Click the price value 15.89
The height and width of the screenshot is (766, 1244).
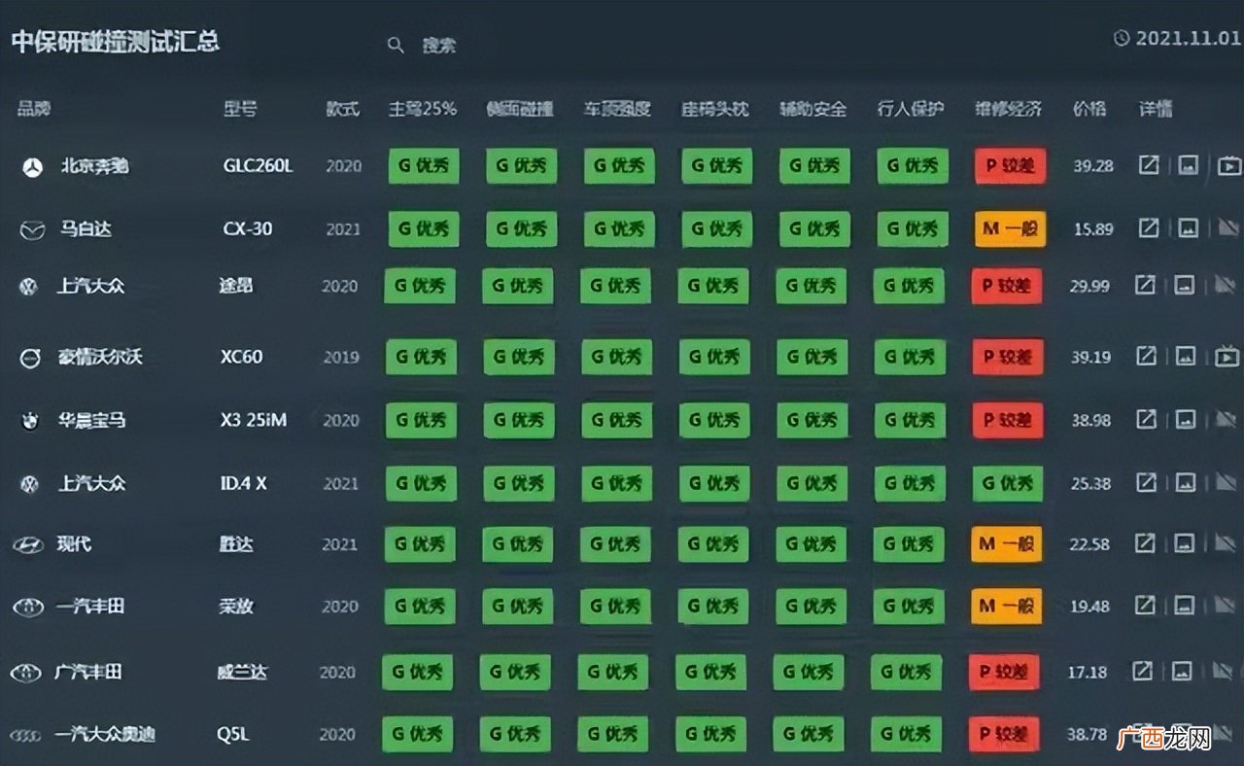pyautogui.click(x=1093, y=229)
